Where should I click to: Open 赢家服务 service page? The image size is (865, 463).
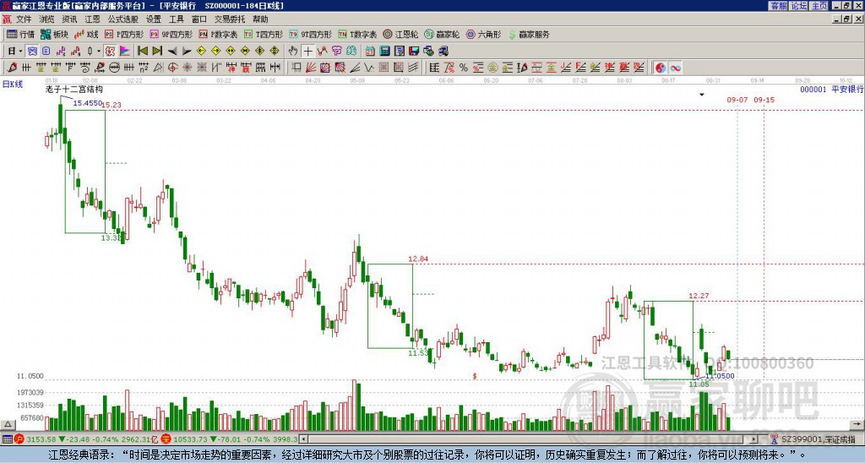click(x=529, y=34)
